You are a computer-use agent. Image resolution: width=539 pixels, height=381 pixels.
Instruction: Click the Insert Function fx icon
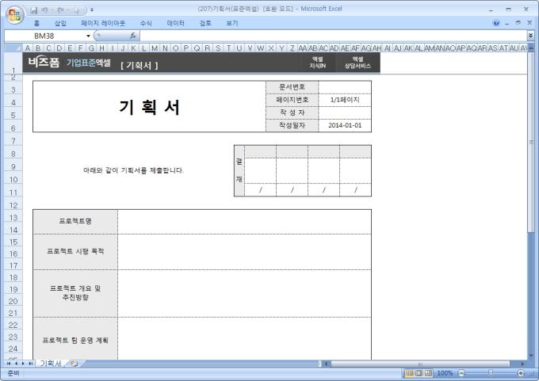click(x=133, y=36)
